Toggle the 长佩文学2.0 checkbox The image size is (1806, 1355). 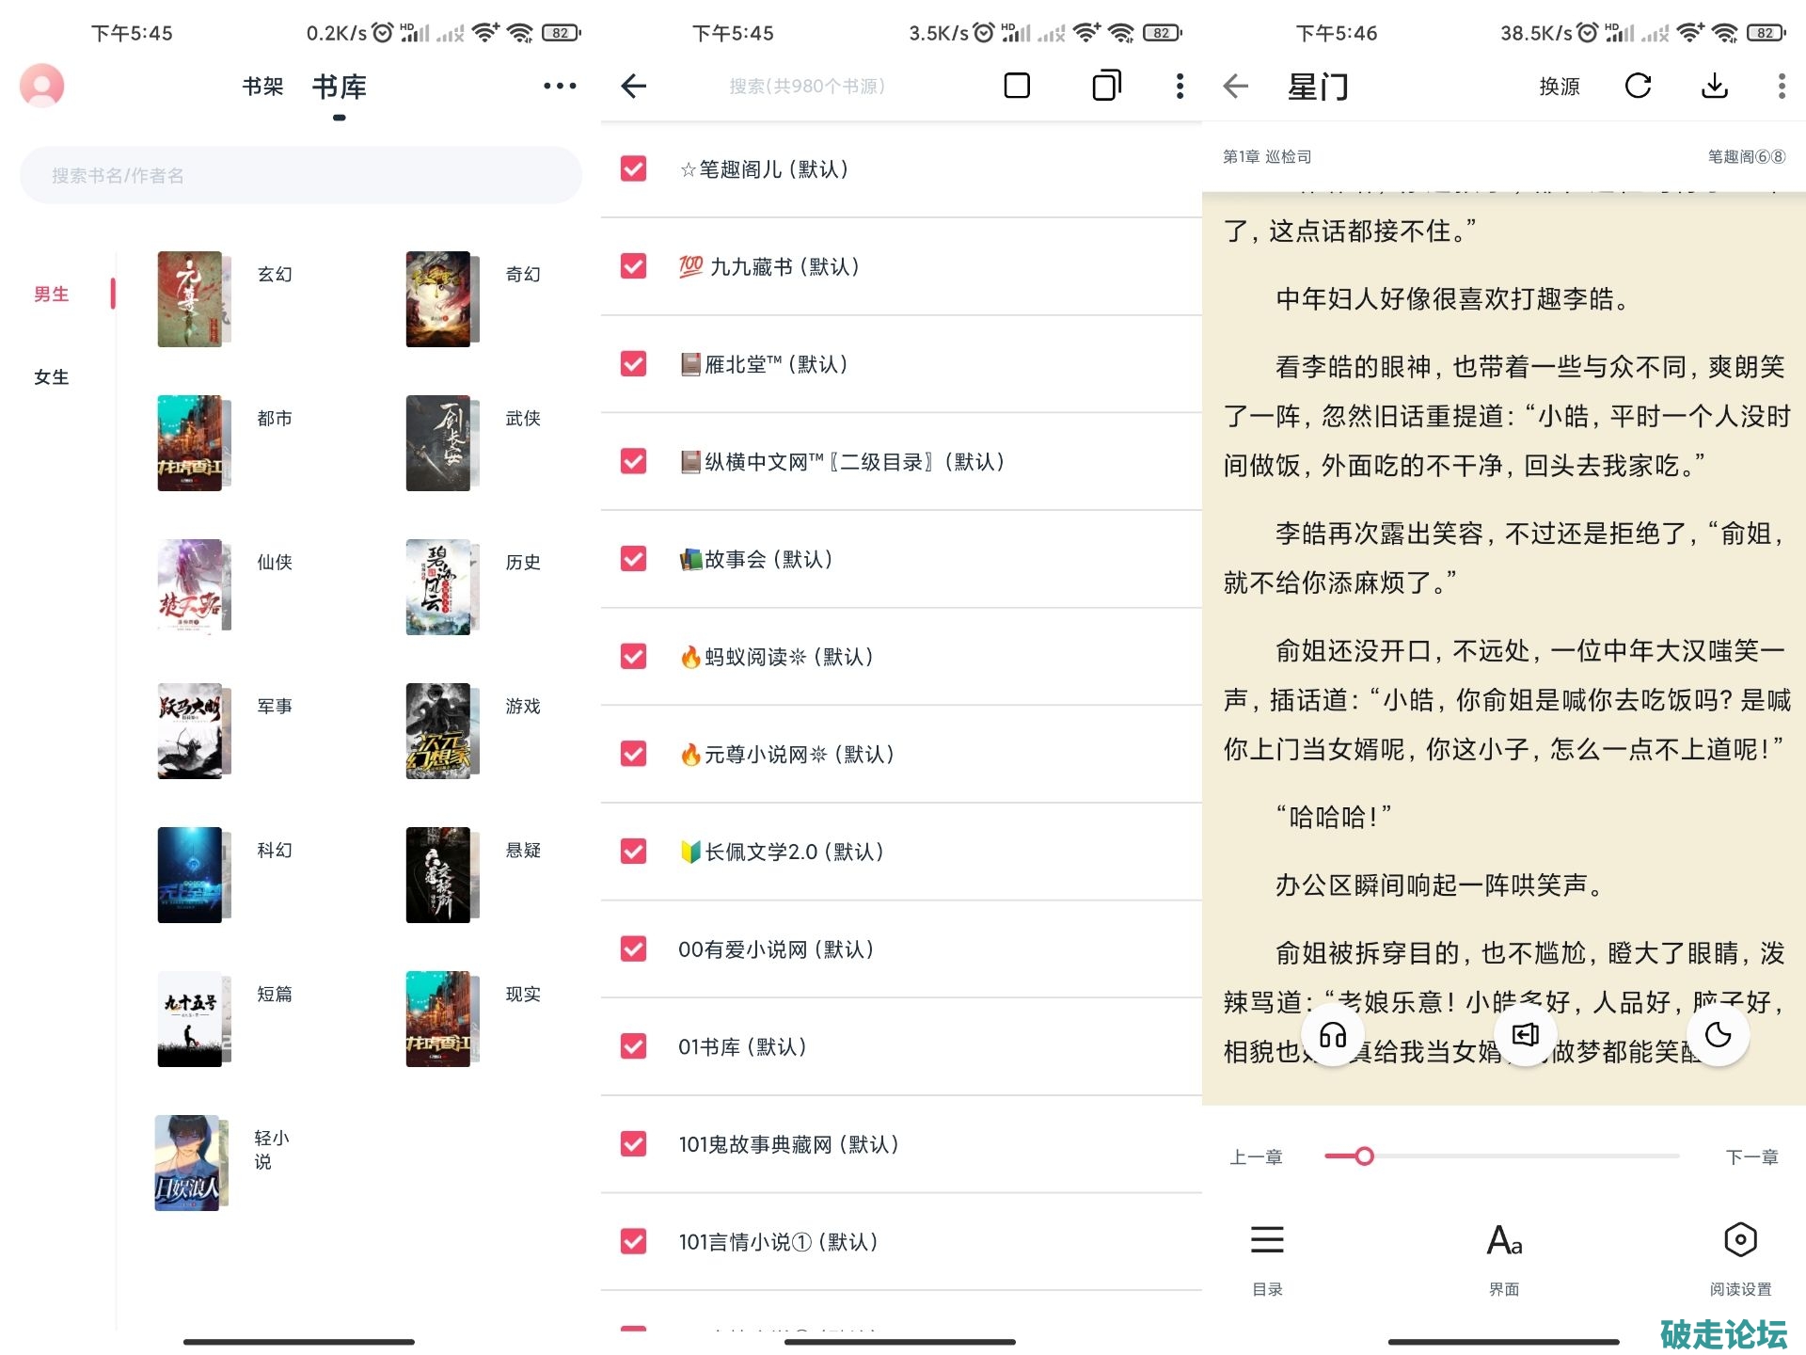[634, 852]
